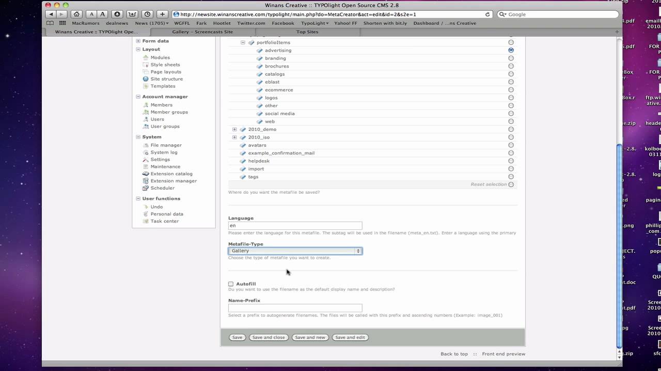Select the catalogs folder radio button
This screenshot has height=371, width=661.
tap(511, 74)
